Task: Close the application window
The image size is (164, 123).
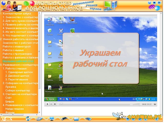Action: tap(159, 3)
